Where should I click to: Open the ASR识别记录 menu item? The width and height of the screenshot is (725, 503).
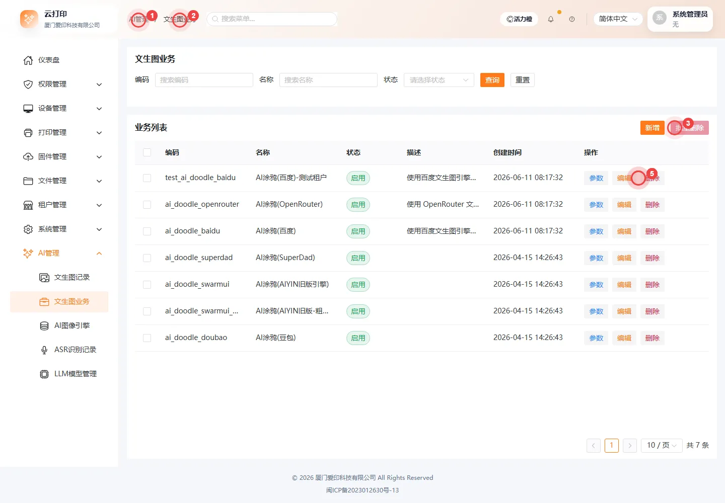pos(59,350)
